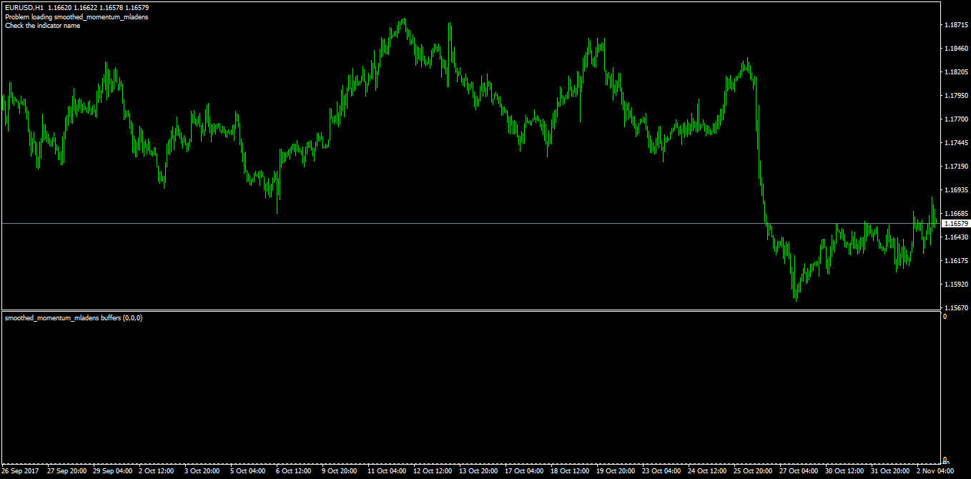Viewport: 971px width, 479px height.
Task: Click the 1.18460 price scale label
Action: tap(956, 49)
